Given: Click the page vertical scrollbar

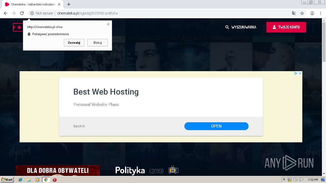Looking at the screenshot, I should [324, 42].
